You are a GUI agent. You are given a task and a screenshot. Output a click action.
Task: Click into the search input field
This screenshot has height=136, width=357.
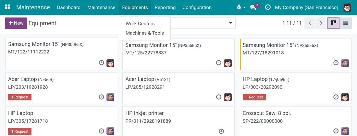[198, 23]
